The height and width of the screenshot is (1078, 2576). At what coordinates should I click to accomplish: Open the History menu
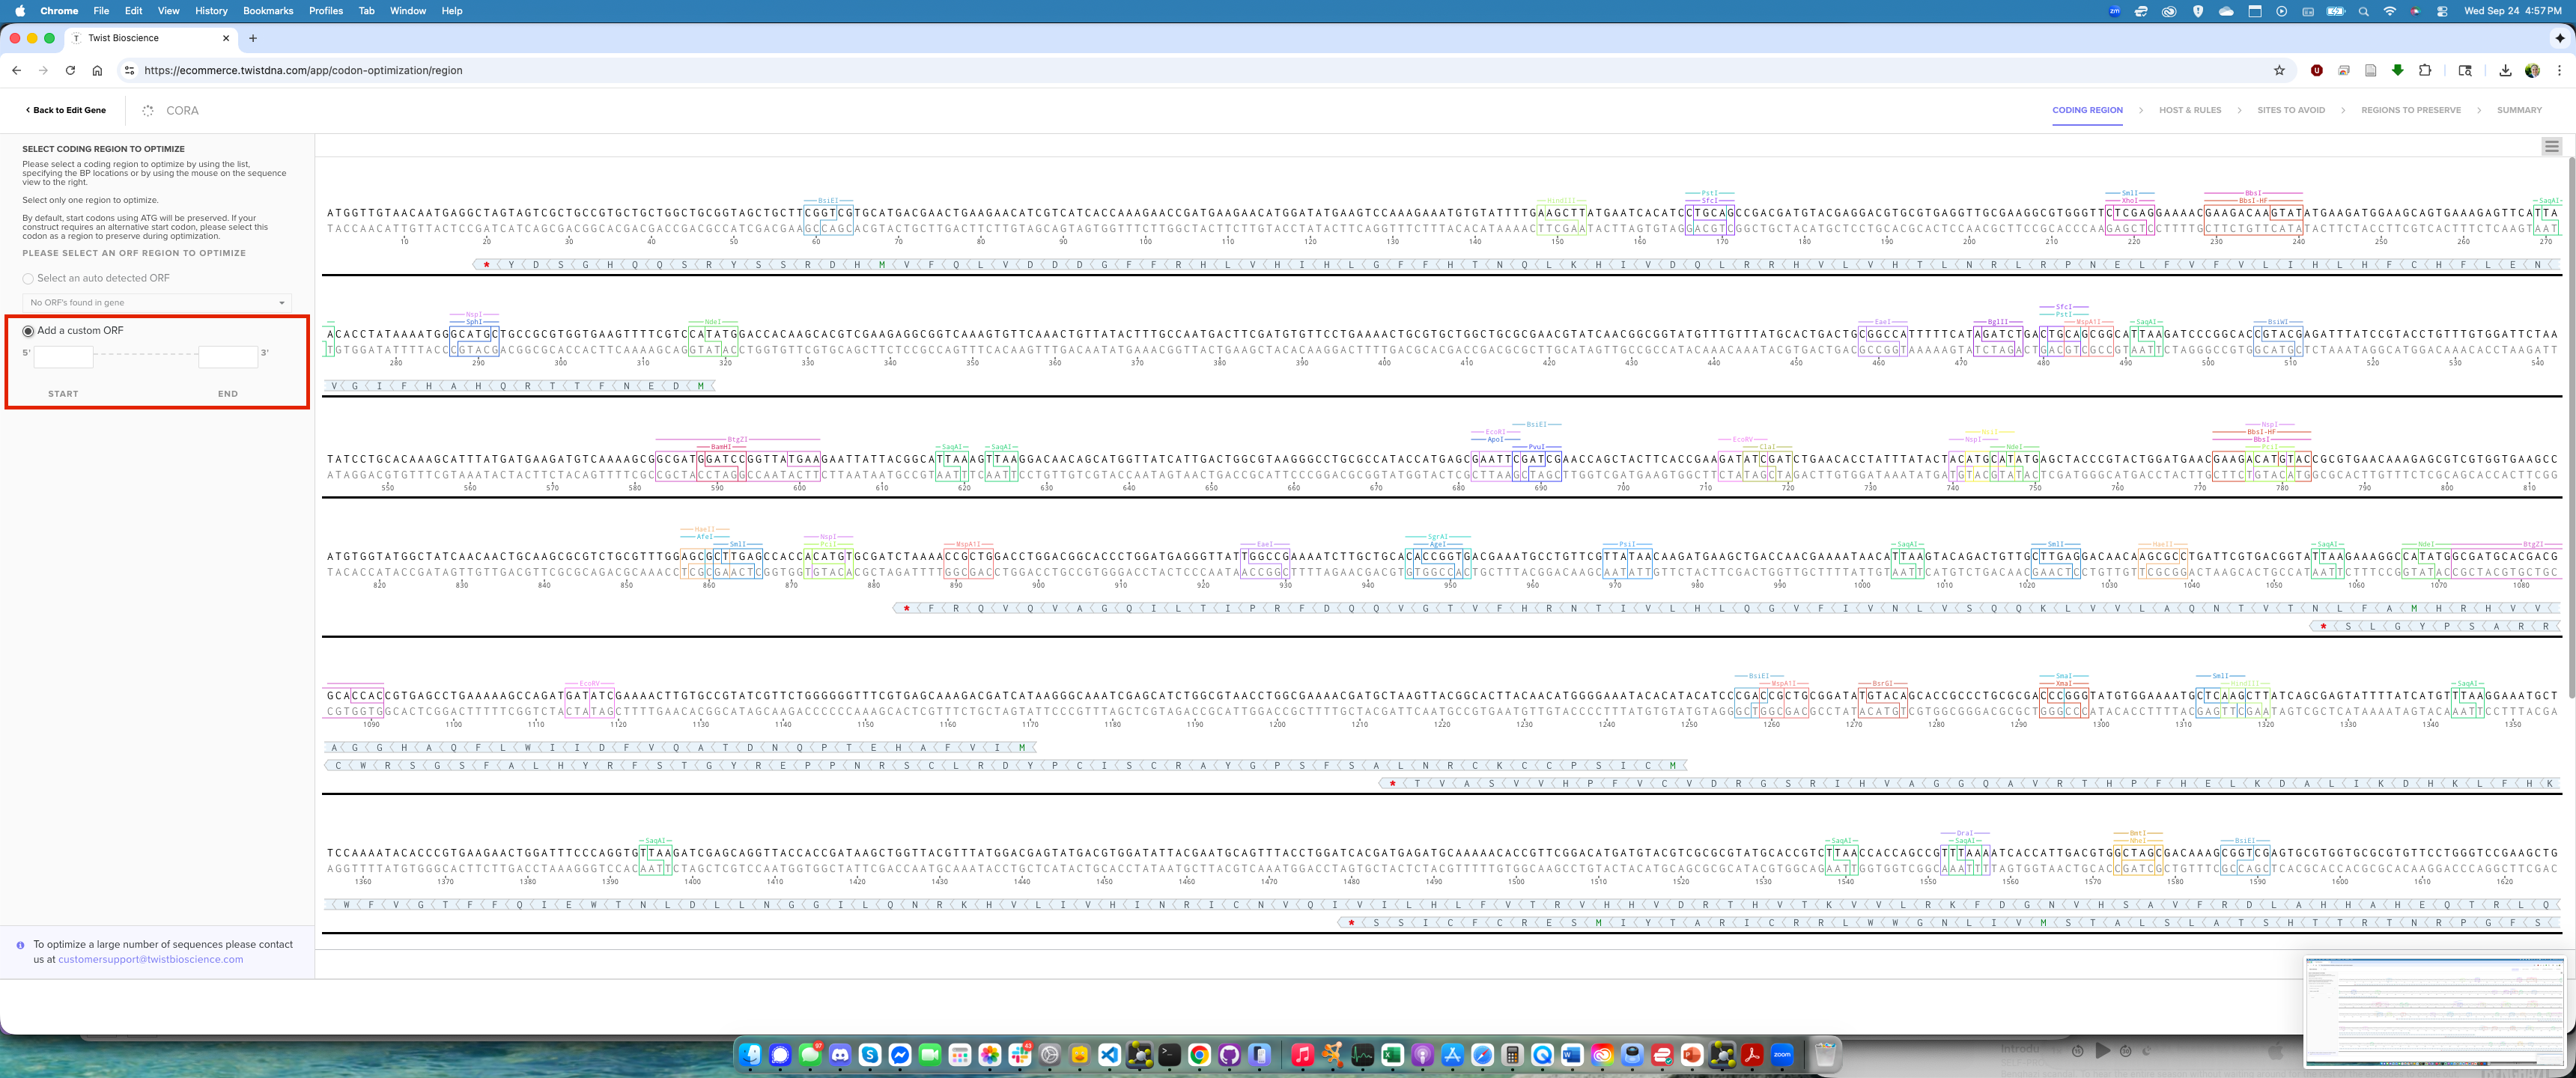pyautogui.click(x=211, y=11)
